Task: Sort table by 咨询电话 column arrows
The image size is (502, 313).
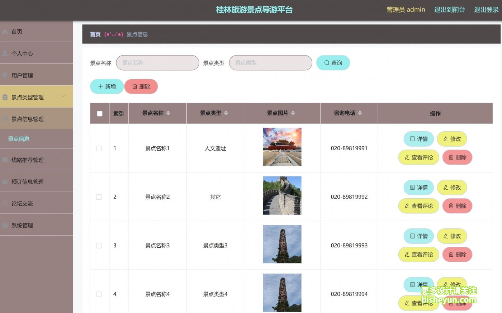Action: pos(361,113)
